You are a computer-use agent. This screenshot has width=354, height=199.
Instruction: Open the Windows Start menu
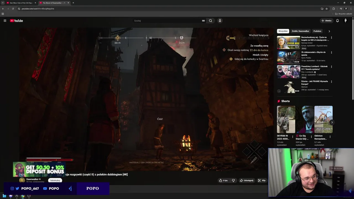pos(4,196)
